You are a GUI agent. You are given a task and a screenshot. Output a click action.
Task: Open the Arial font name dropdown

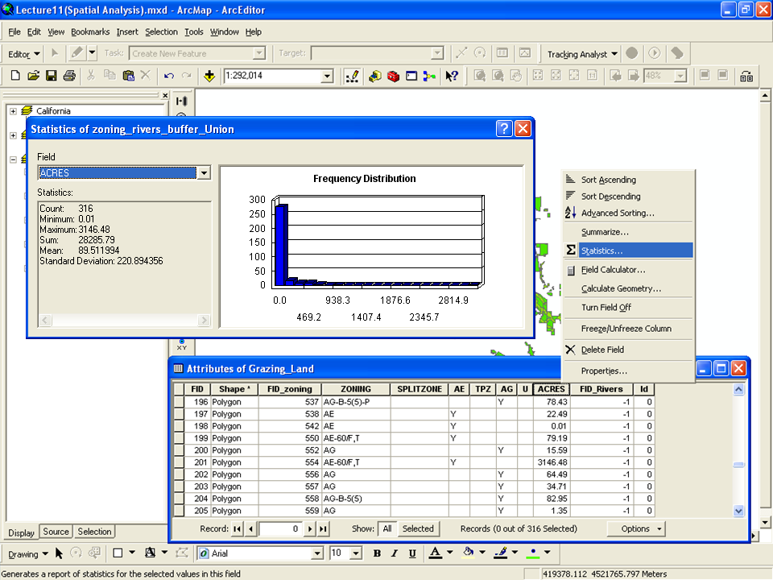(x=317, y=554)
